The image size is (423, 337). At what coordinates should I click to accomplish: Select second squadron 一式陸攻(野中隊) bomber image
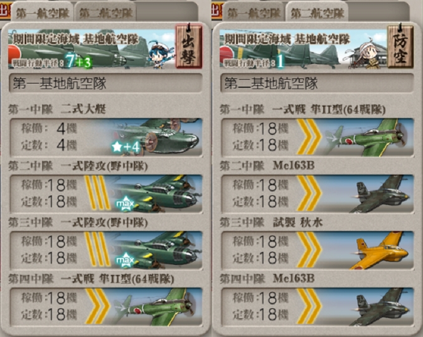click(156, 194)
